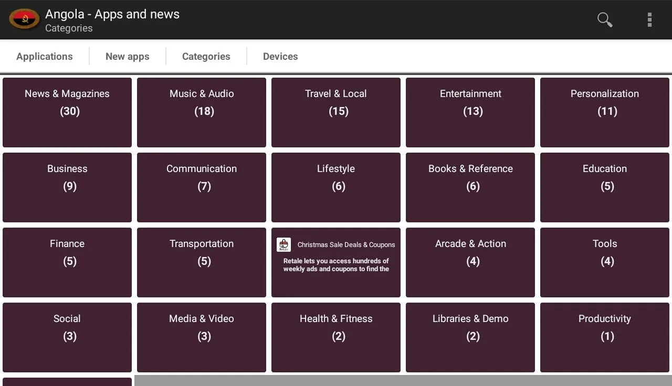672x386 pixels.
Task: Browse the Social category
Action: pos(67,337)
